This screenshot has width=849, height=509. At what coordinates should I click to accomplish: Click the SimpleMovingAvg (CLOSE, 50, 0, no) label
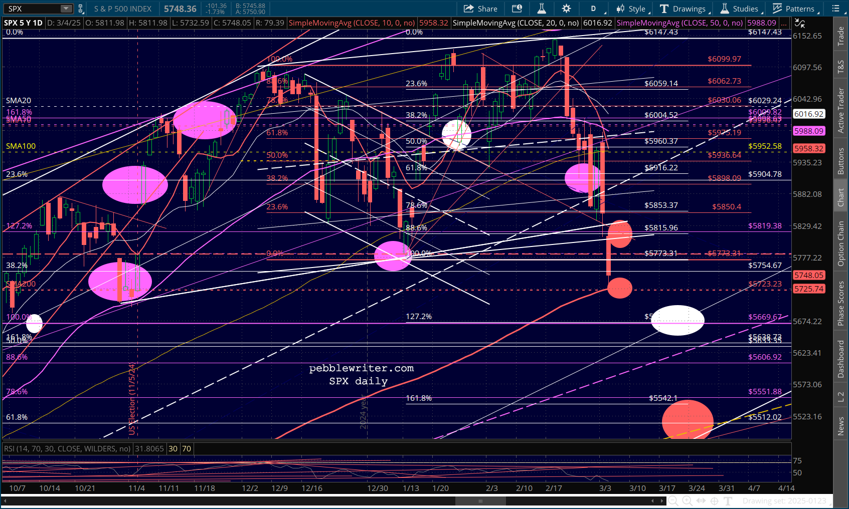click(x=680, y=23)
